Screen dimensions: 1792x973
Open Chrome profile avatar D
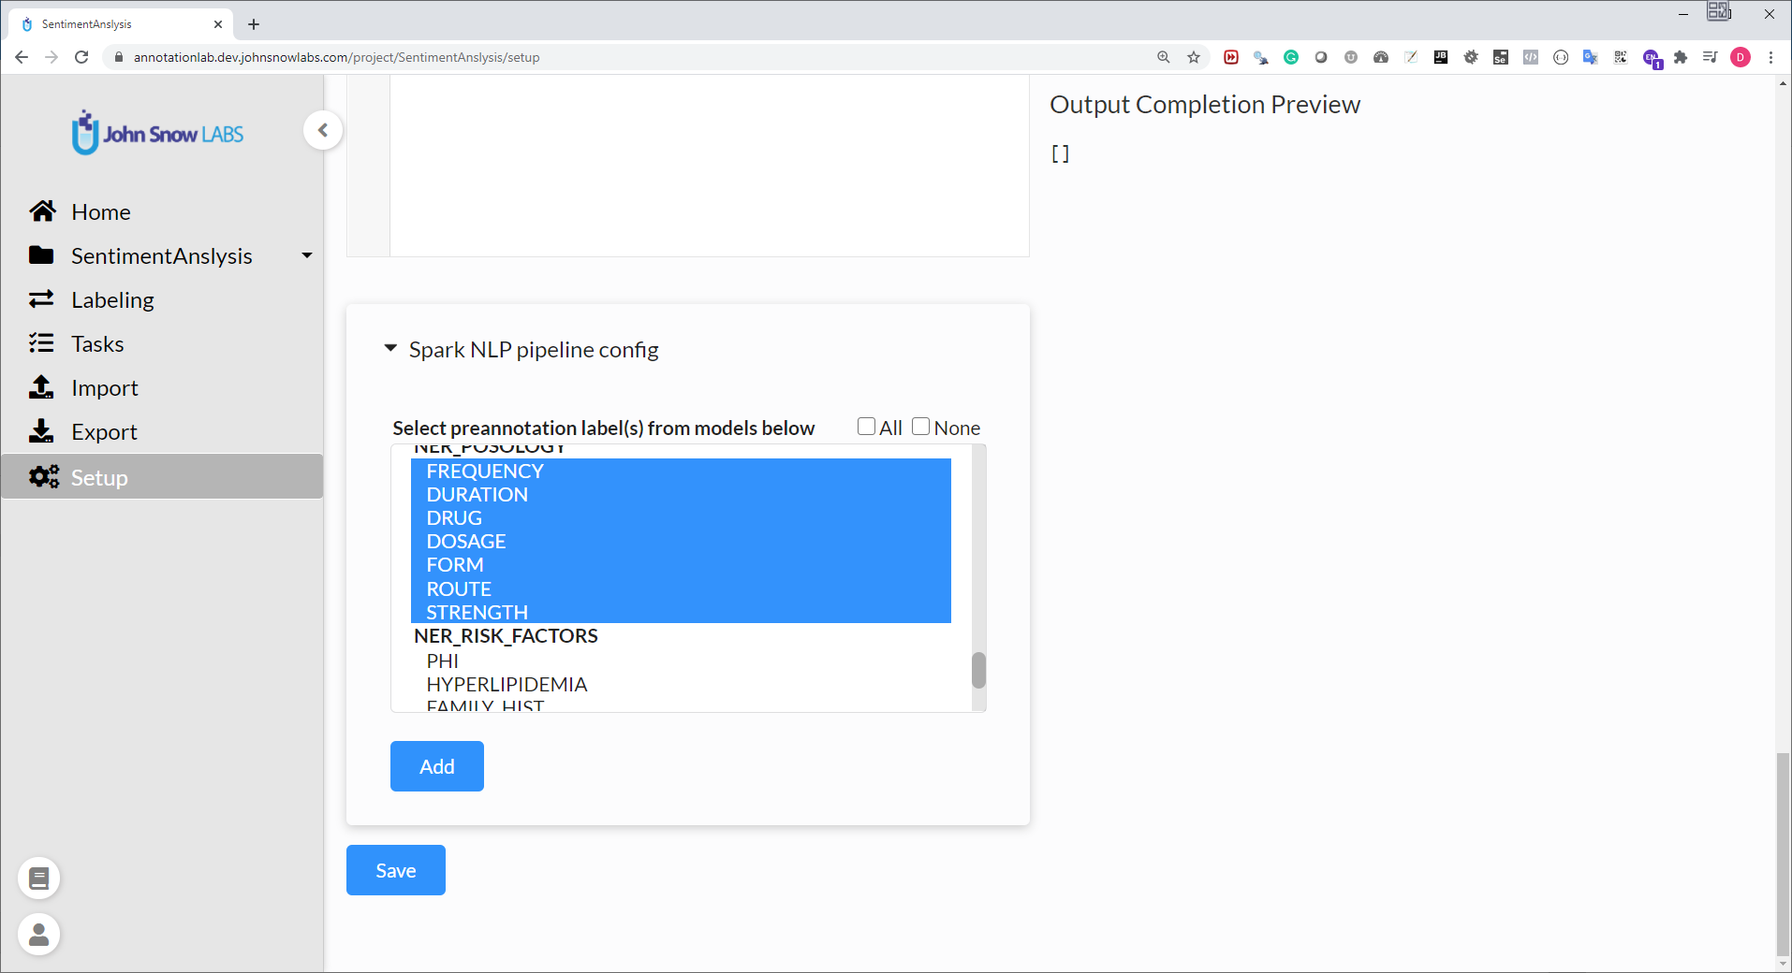(x=1741, y=57)
